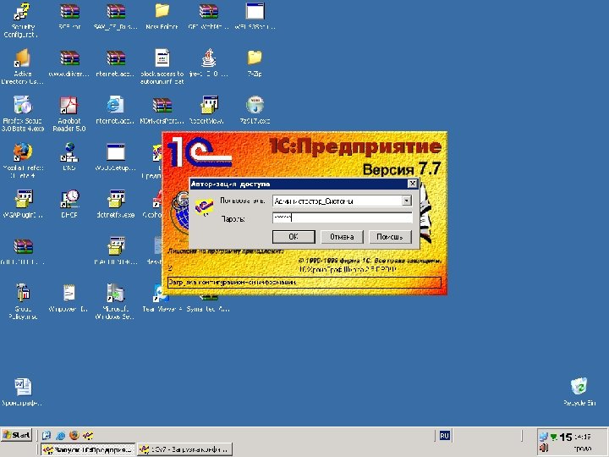Open the Recycle Bin
The image size is (609, 457).
[x=579, y=392]
